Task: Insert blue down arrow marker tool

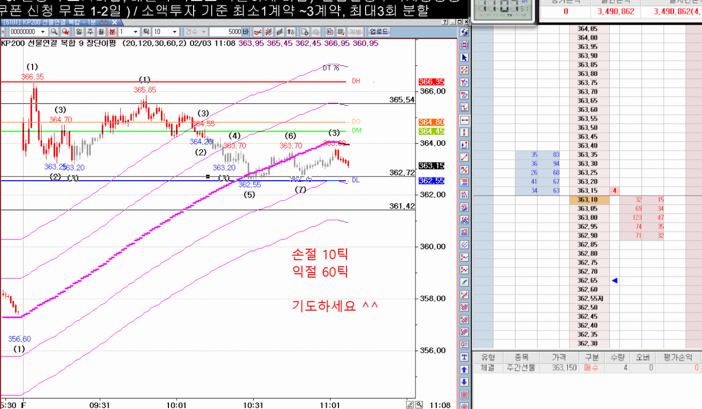Action: (464, 382)
